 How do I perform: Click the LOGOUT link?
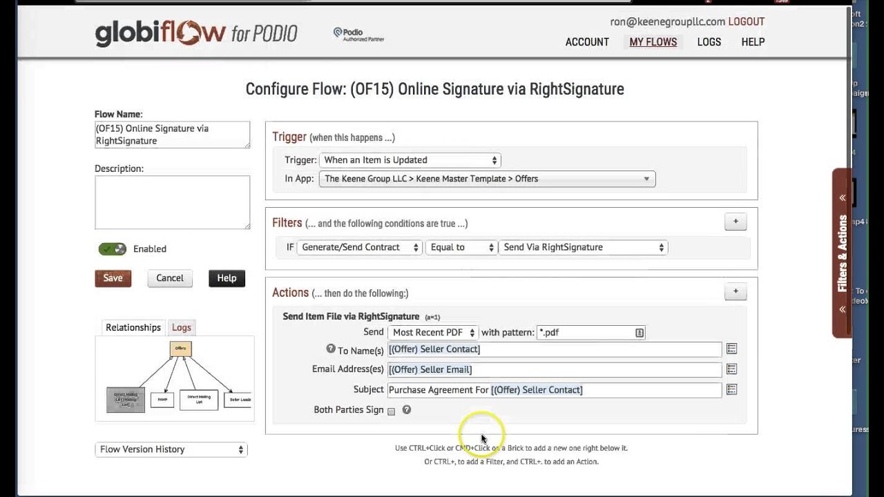747,22
